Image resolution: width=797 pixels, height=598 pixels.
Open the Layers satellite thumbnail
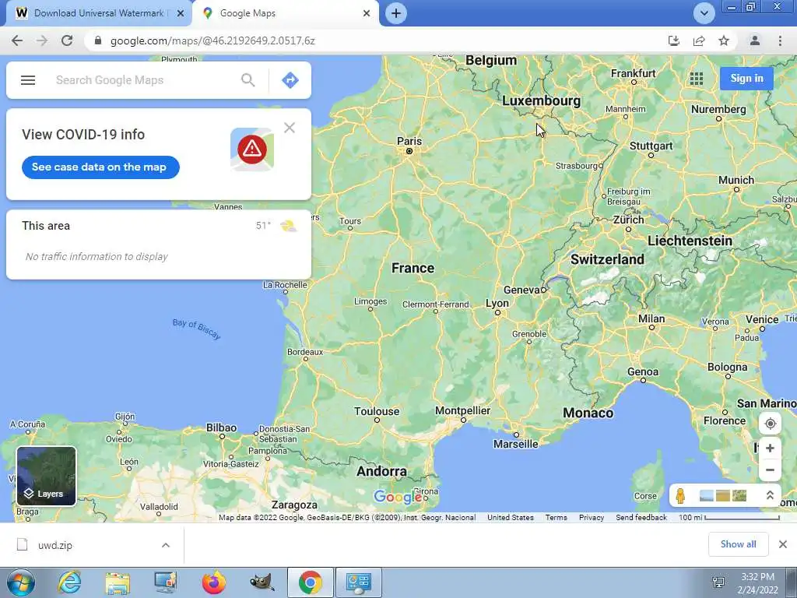pos(46,476)
